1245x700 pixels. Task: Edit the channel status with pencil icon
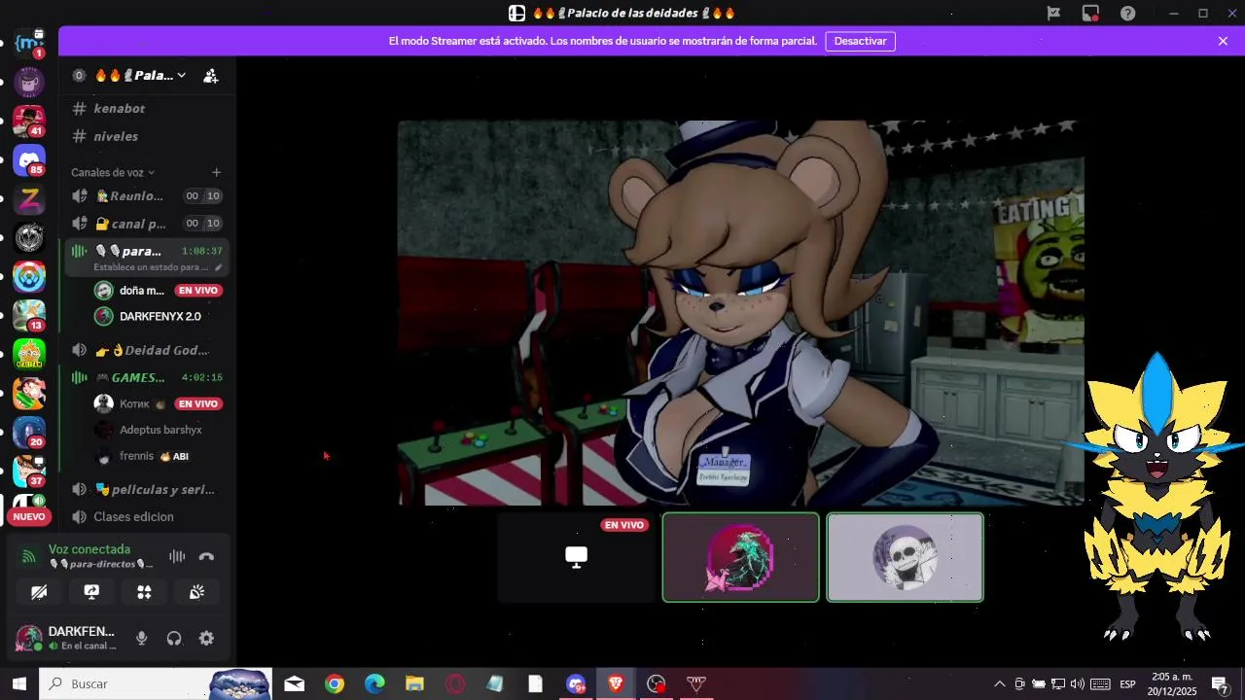[x=218, y=267]
